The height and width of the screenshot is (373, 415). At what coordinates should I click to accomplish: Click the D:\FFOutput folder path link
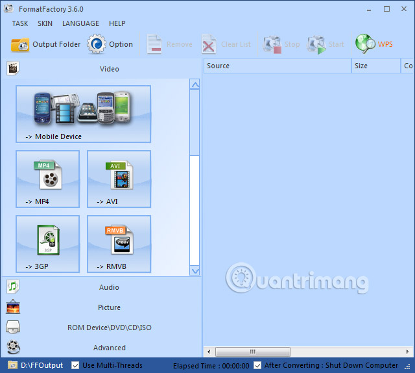[41, 365]
